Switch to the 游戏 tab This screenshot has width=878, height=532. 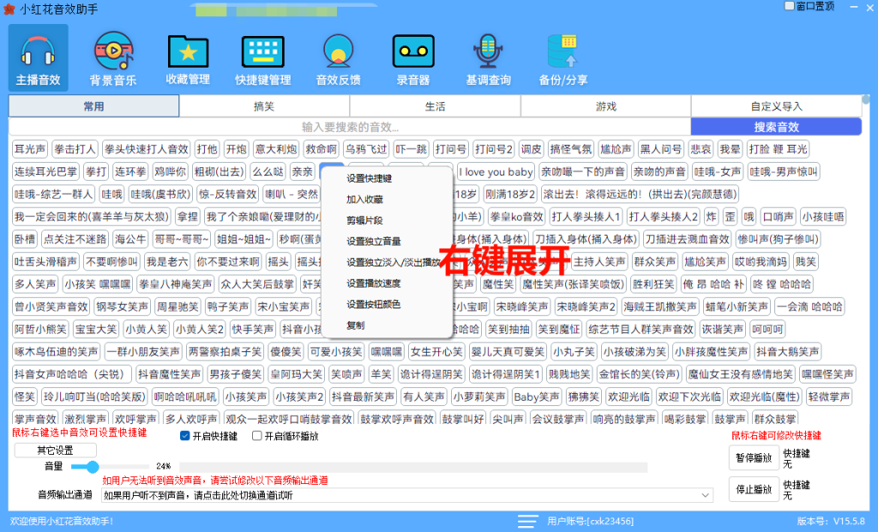pos(605,105)
